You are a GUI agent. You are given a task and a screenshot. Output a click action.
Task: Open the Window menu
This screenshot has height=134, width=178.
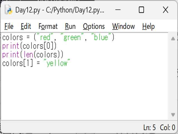point(123,27)
